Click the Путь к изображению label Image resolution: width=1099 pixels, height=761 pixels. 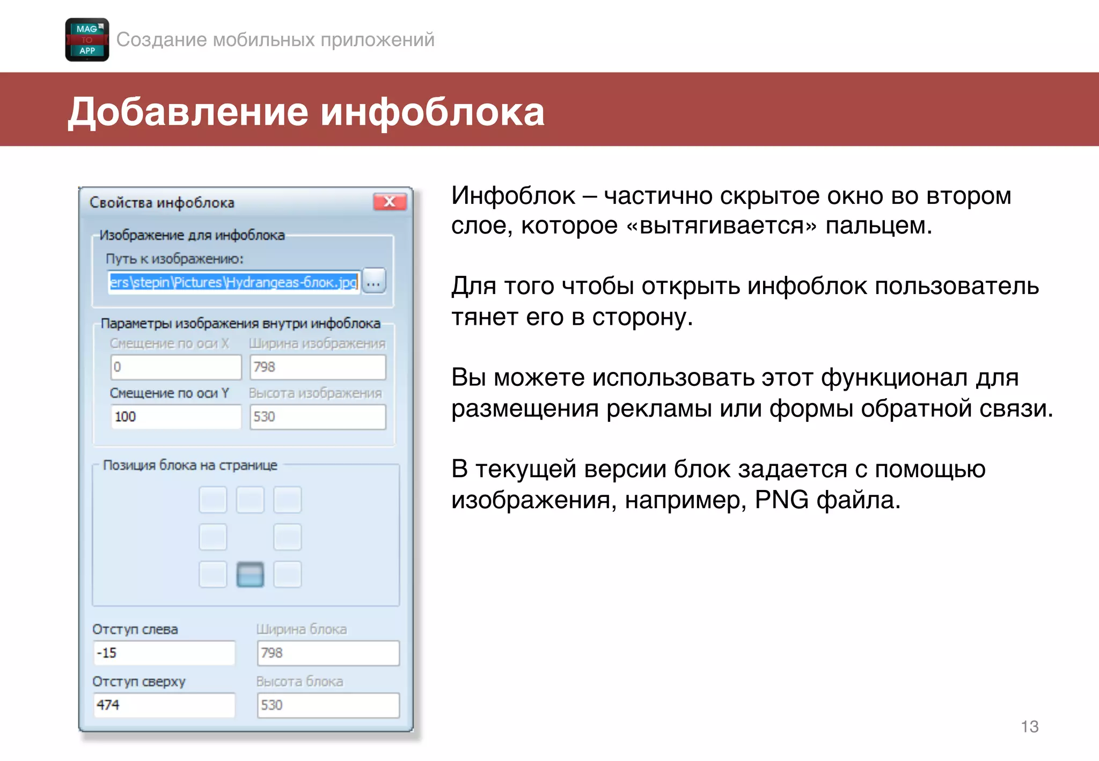pyautogui.click(x=175, y=259)
